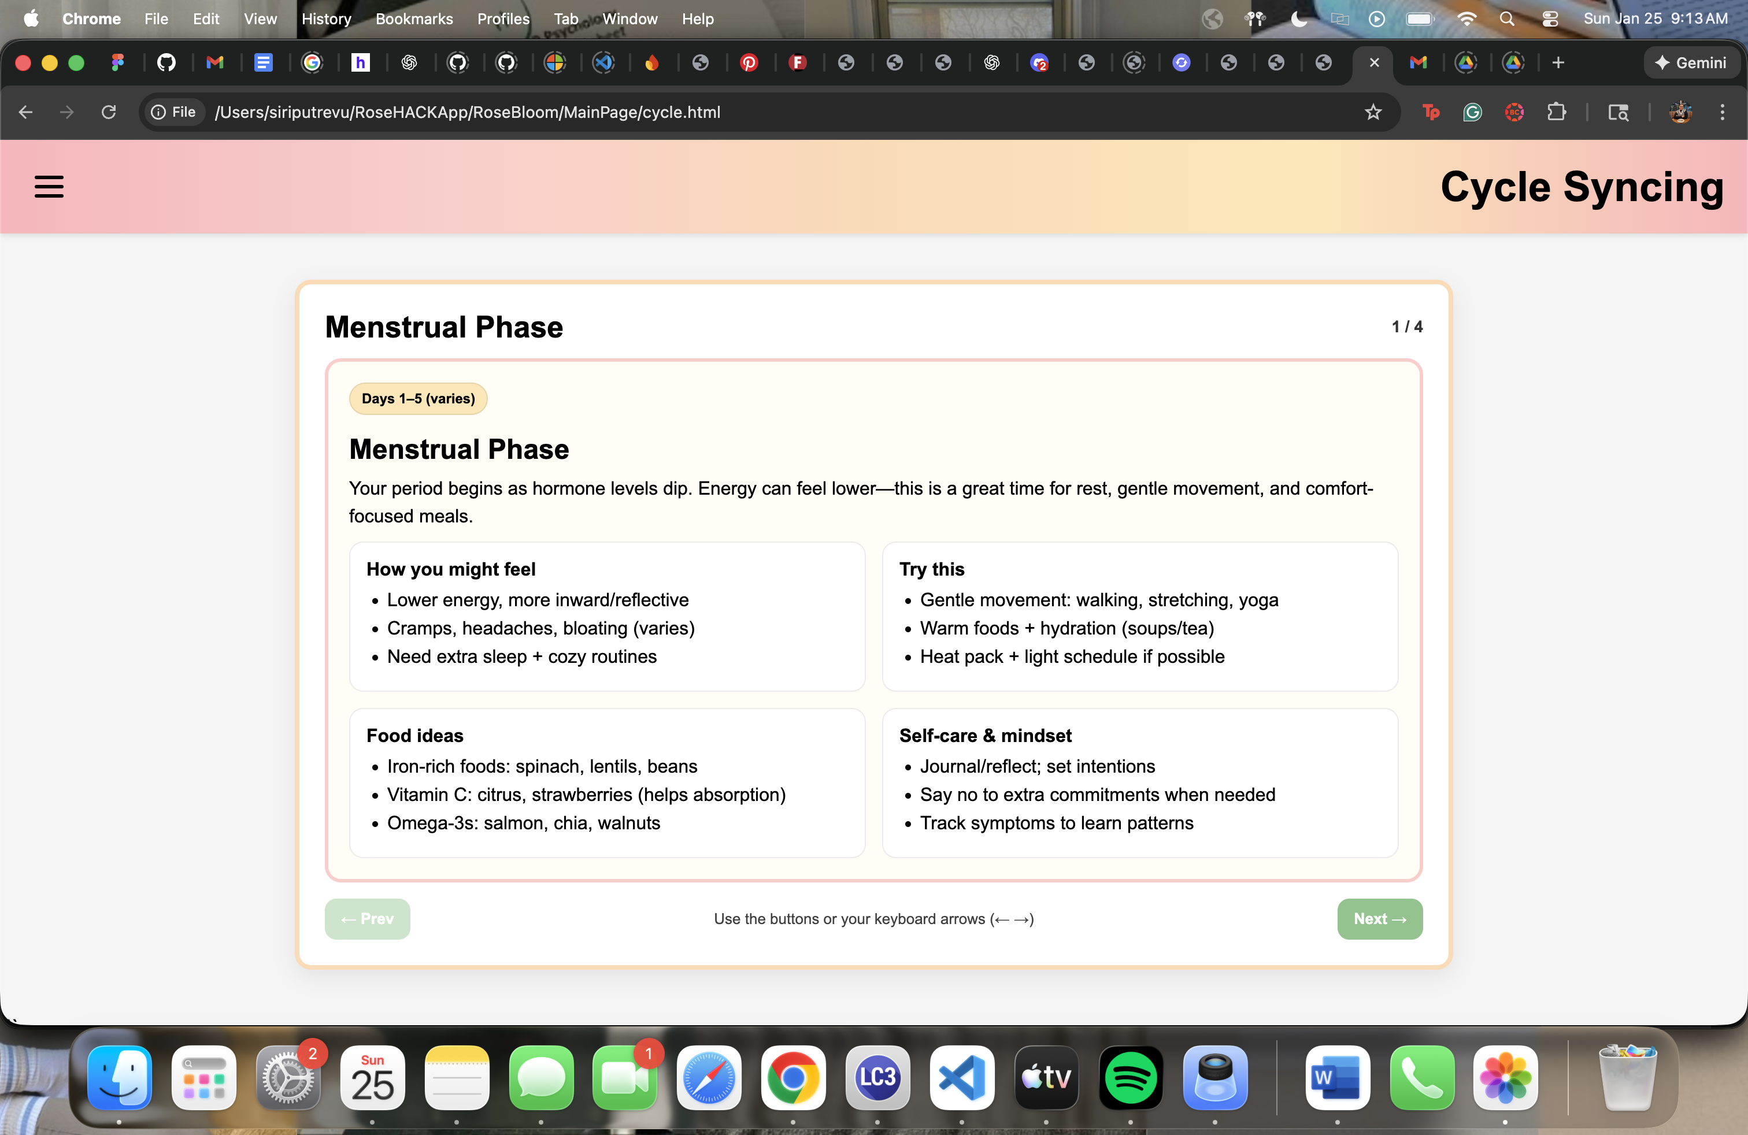Go to Next phase card
The image size is (1748, 1135).
[x=1379, y=918]
